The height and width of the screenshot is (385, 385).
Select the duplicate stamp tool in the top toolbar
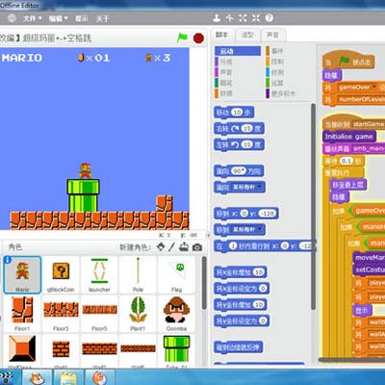(217, 18)
